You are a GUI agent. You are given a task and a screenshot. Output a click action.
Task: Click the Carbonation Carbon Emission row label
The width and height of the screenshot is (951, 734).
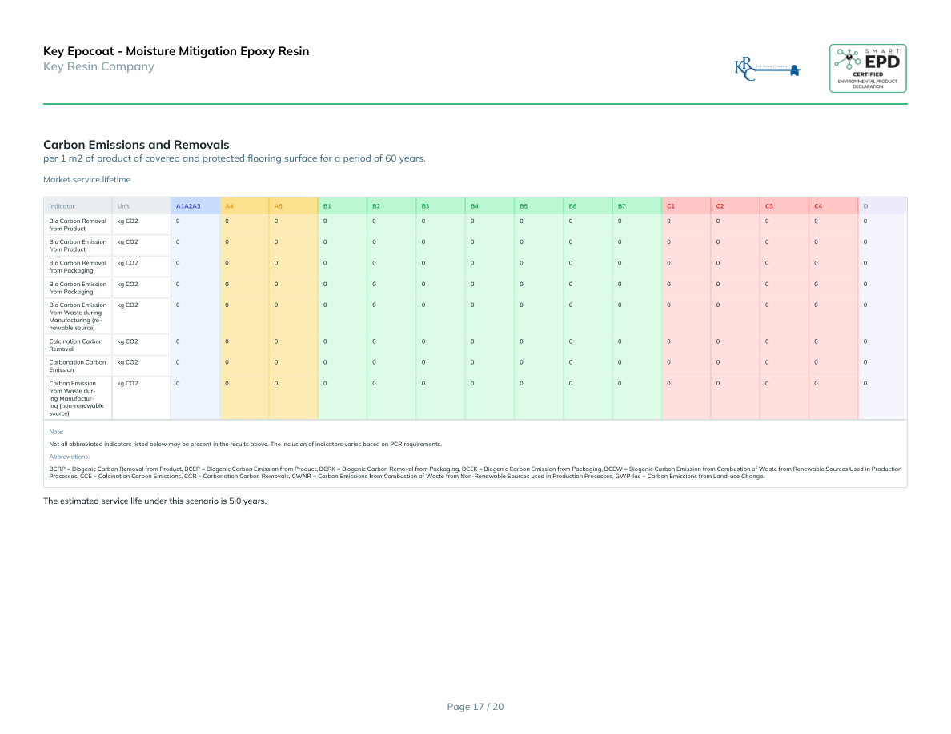click(78, 365)
